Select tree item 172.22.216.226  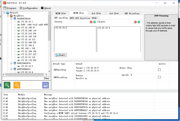28,33
